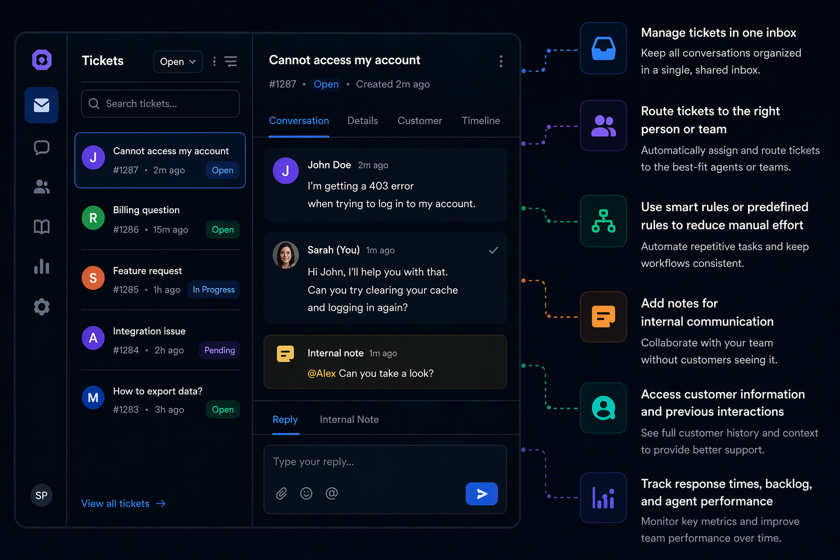
Task: Click the filter icon beside the Open dropdown
Action: (x=230, y=61)
